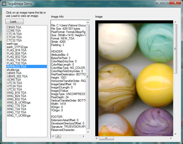Choose XING_B_UCM8.tga in the list
The width and height of the screenshot is (183, 144).
(x=19, y=103)
